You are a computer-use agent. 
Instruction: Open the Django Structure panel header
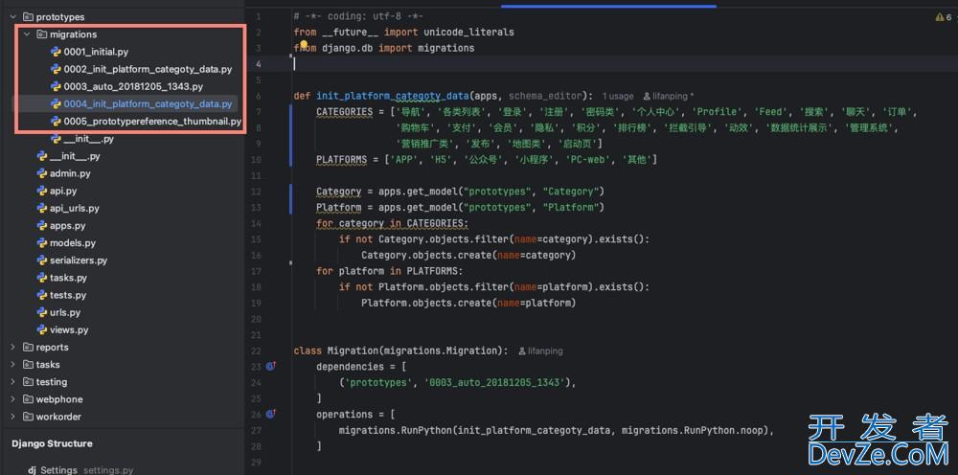(53, 443)
